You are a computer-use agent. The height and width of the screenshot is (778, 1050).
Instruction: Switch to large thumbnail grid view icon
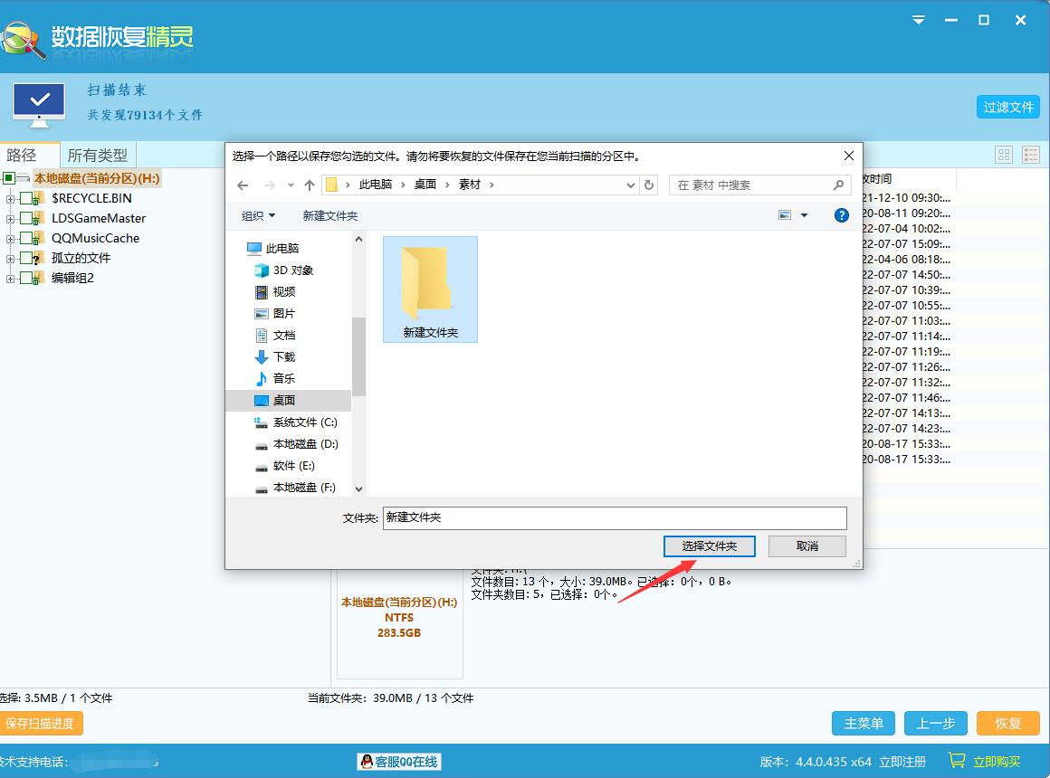(x=1004, y=155)
